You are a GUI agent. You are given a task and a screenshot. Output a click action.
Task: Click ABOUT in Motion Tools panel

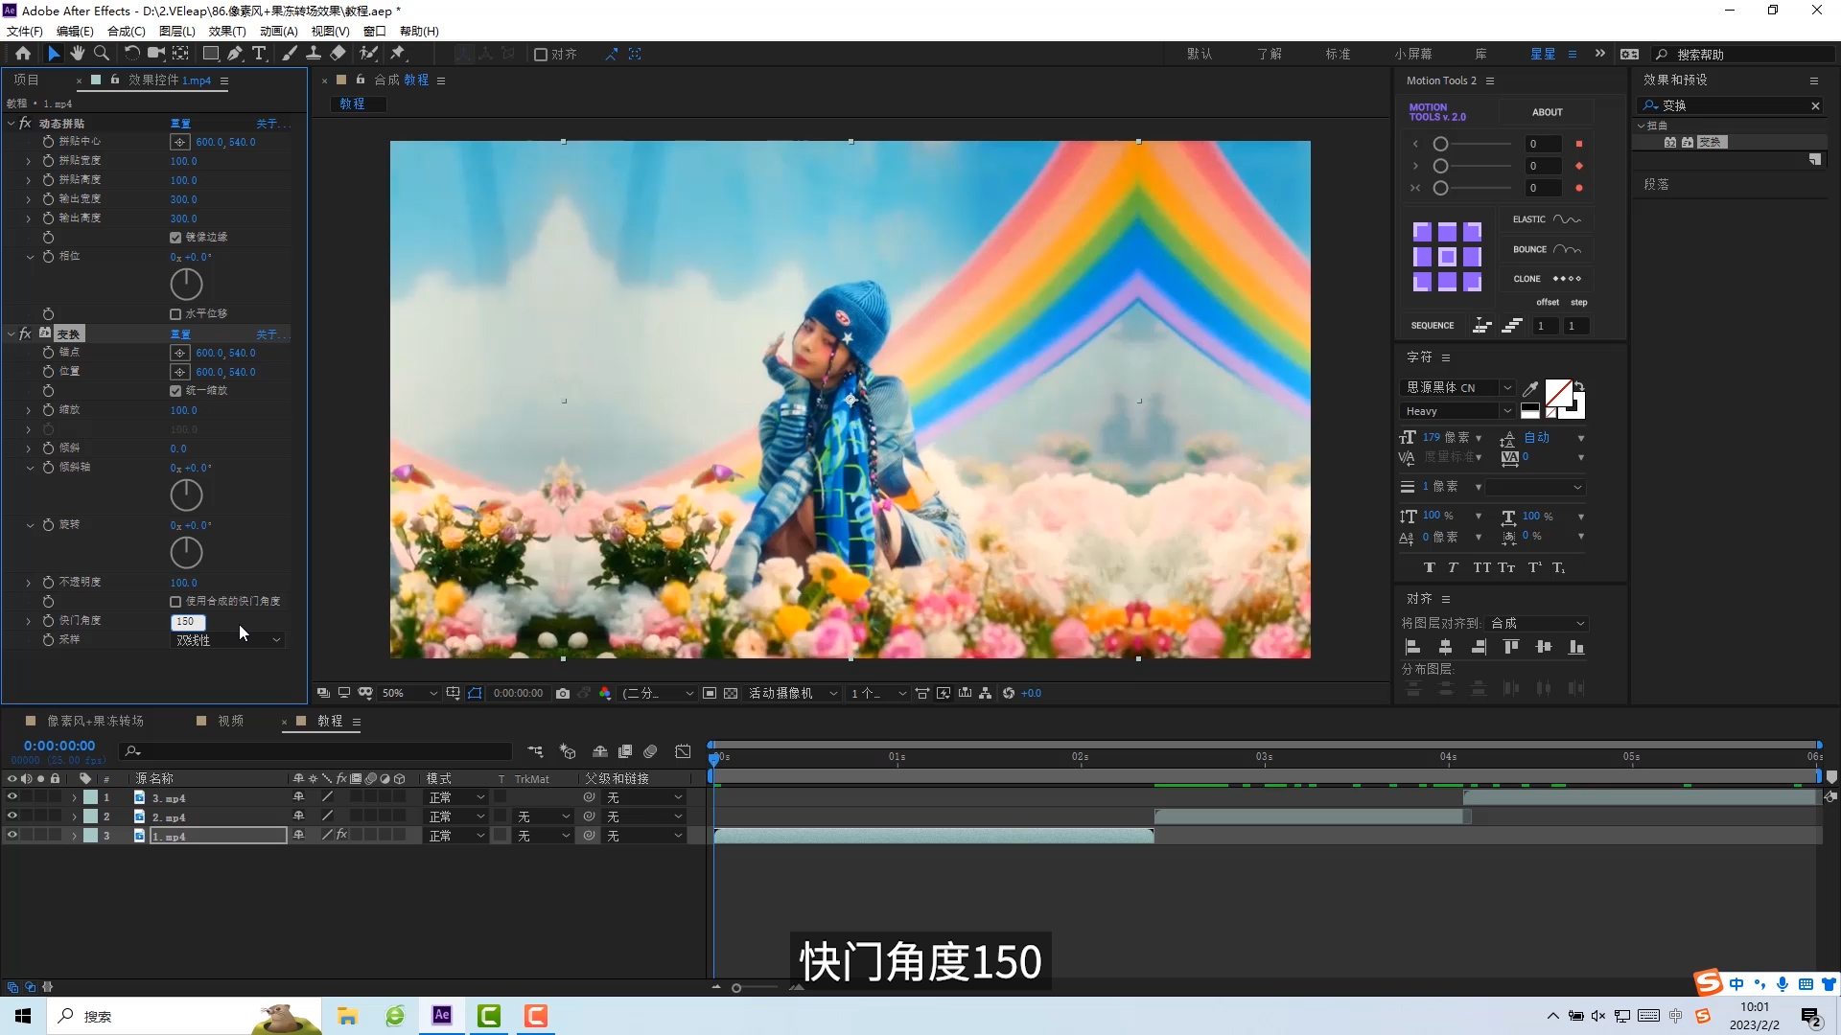click(1547, 112)
